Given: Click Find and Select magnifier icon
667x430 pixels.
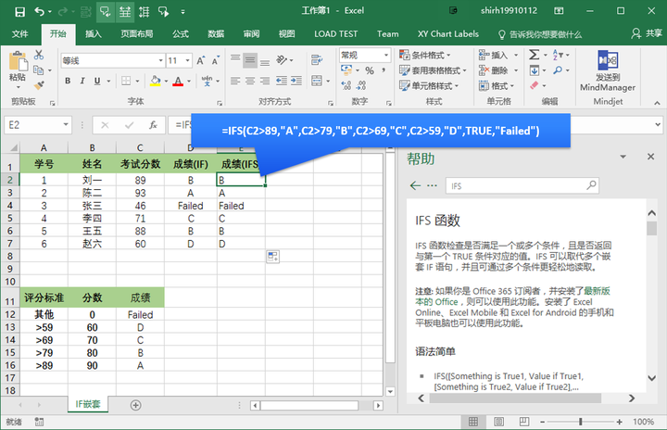Looking at the screenshot, I should point(558,70).
